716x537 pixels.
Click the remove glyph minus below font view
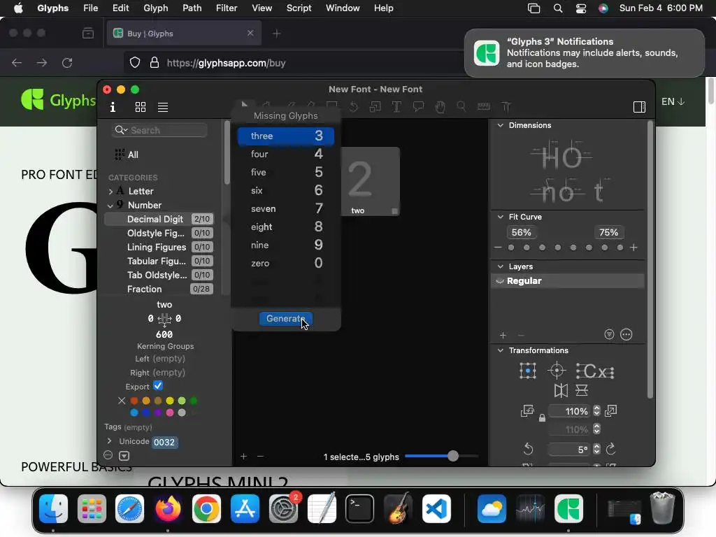260,456
